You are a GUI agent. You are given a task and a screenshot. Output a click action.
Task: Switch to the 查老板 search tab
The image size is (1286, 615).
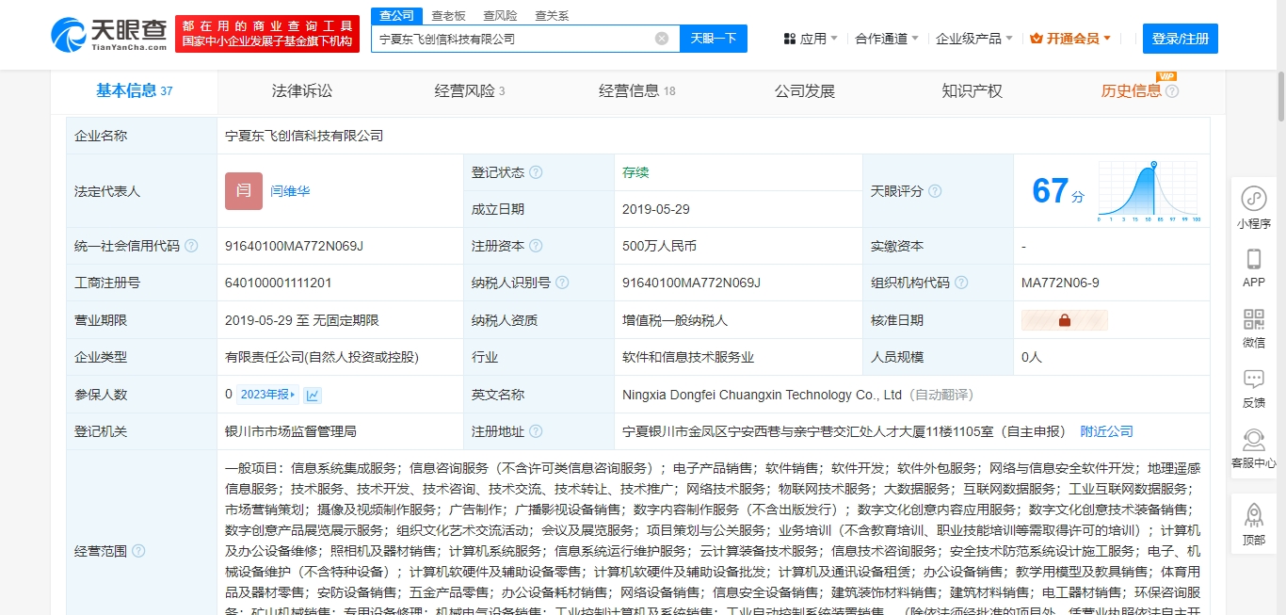point(448,16)
